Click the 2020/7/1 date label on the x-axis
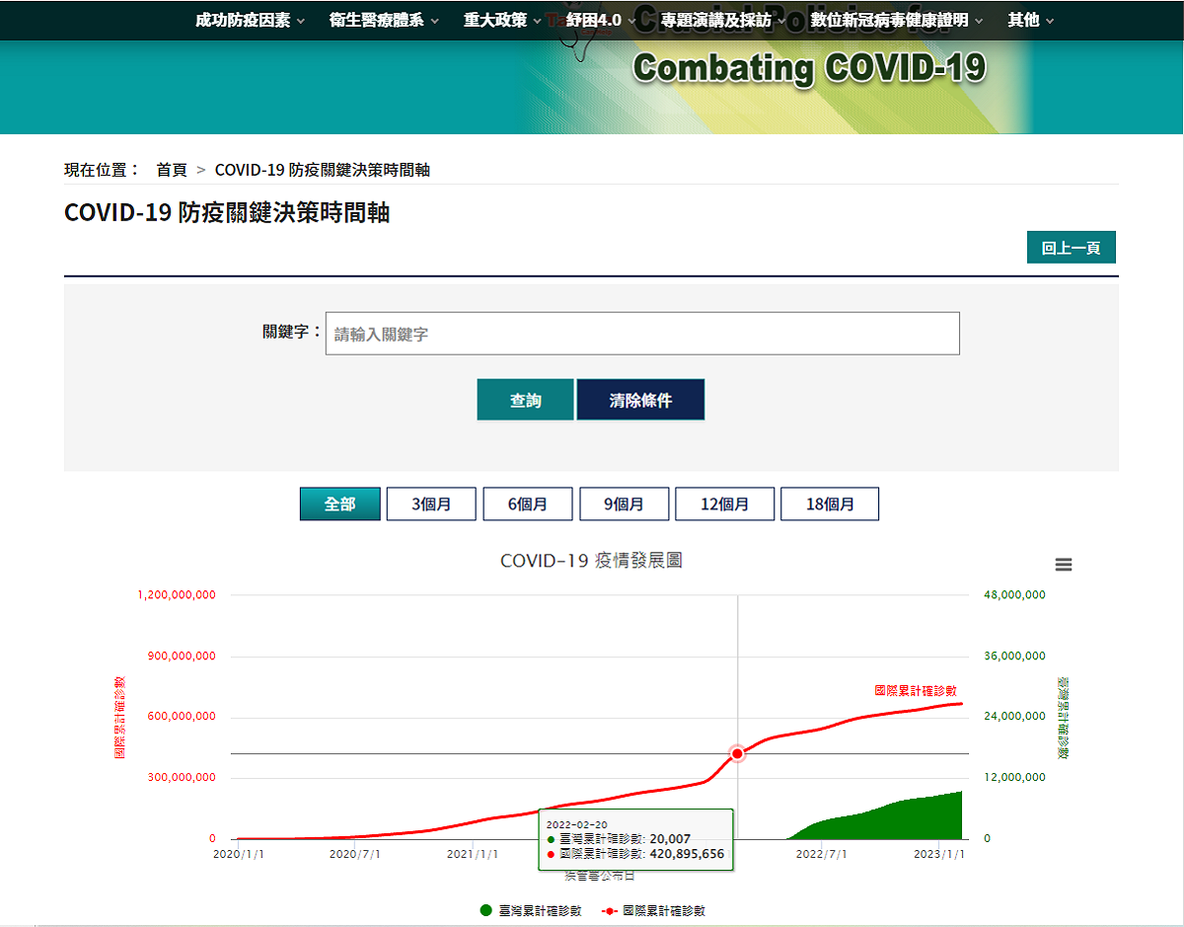The image size is (1184, 927). click(355, 854)
